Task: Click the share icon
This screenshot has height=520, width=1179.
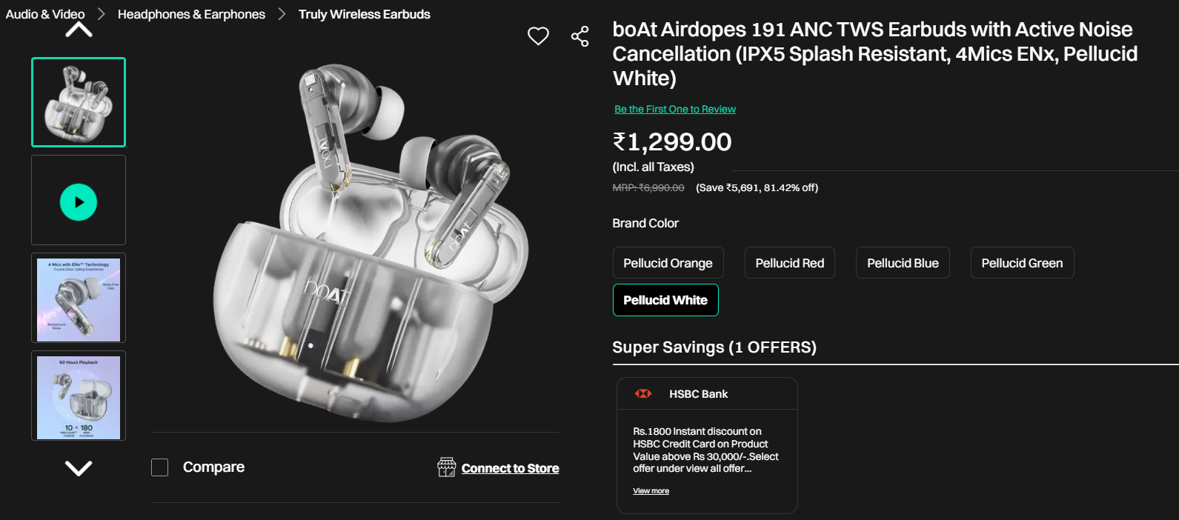Action: [579, 36]
